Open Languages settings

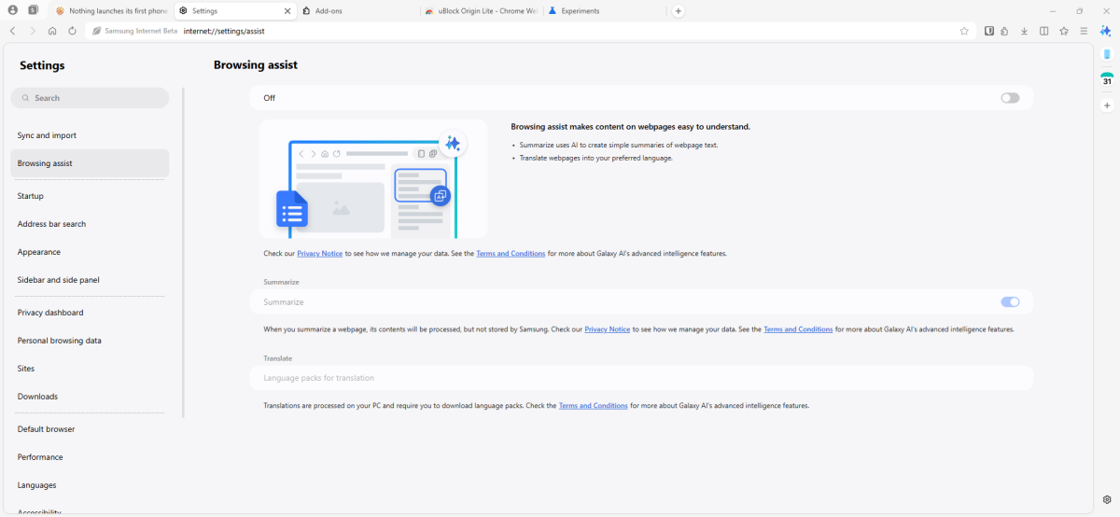coord(90,485)
